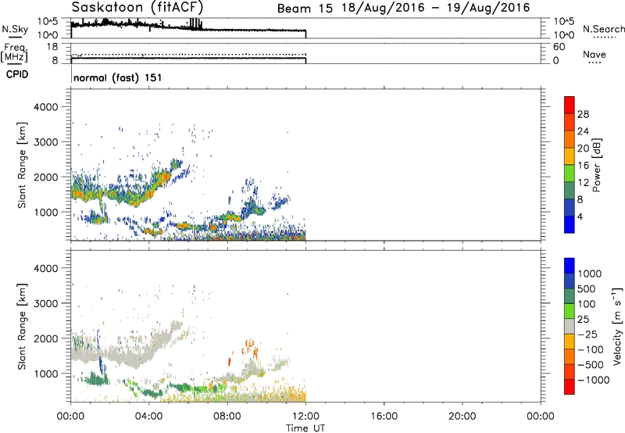The image size is (625, 433).
Task: Click the '18' frequency axis value
Action: (52, 47)
